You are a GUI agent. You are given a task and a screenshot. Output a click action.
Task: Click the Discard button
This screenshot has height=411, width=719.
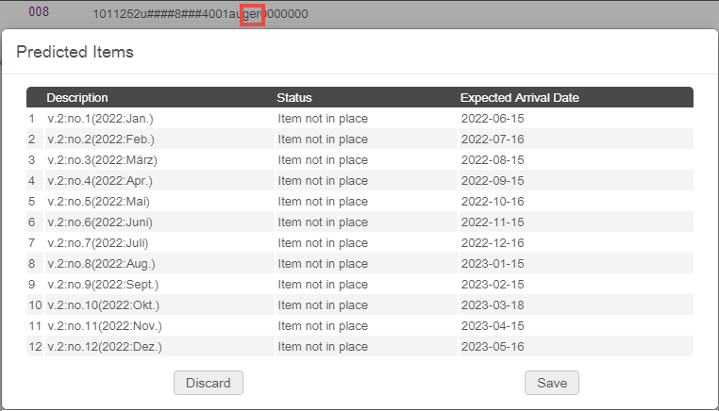point(209,382)
